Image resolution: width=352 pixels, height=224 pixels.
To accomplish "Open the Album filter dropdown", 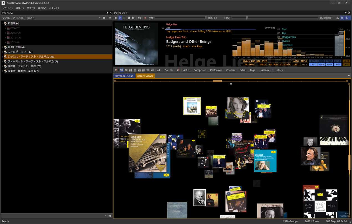I will (266, 70).
